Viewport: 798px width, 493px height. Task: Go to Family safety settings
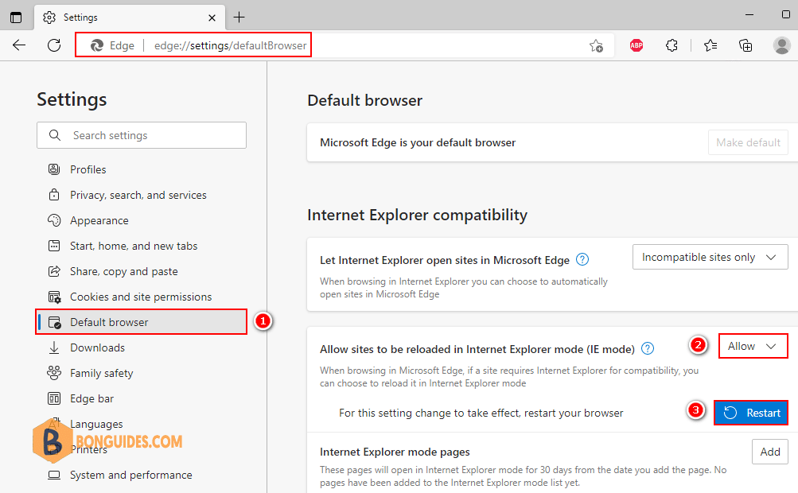click(x=142, y=373)
